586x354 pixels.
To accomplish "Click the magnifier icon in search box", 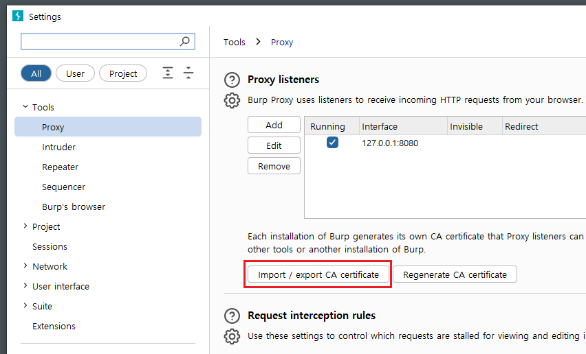I will pos(184,41).
